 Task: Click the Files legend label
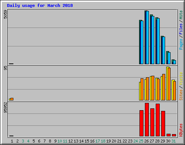(x=181, y=29)
